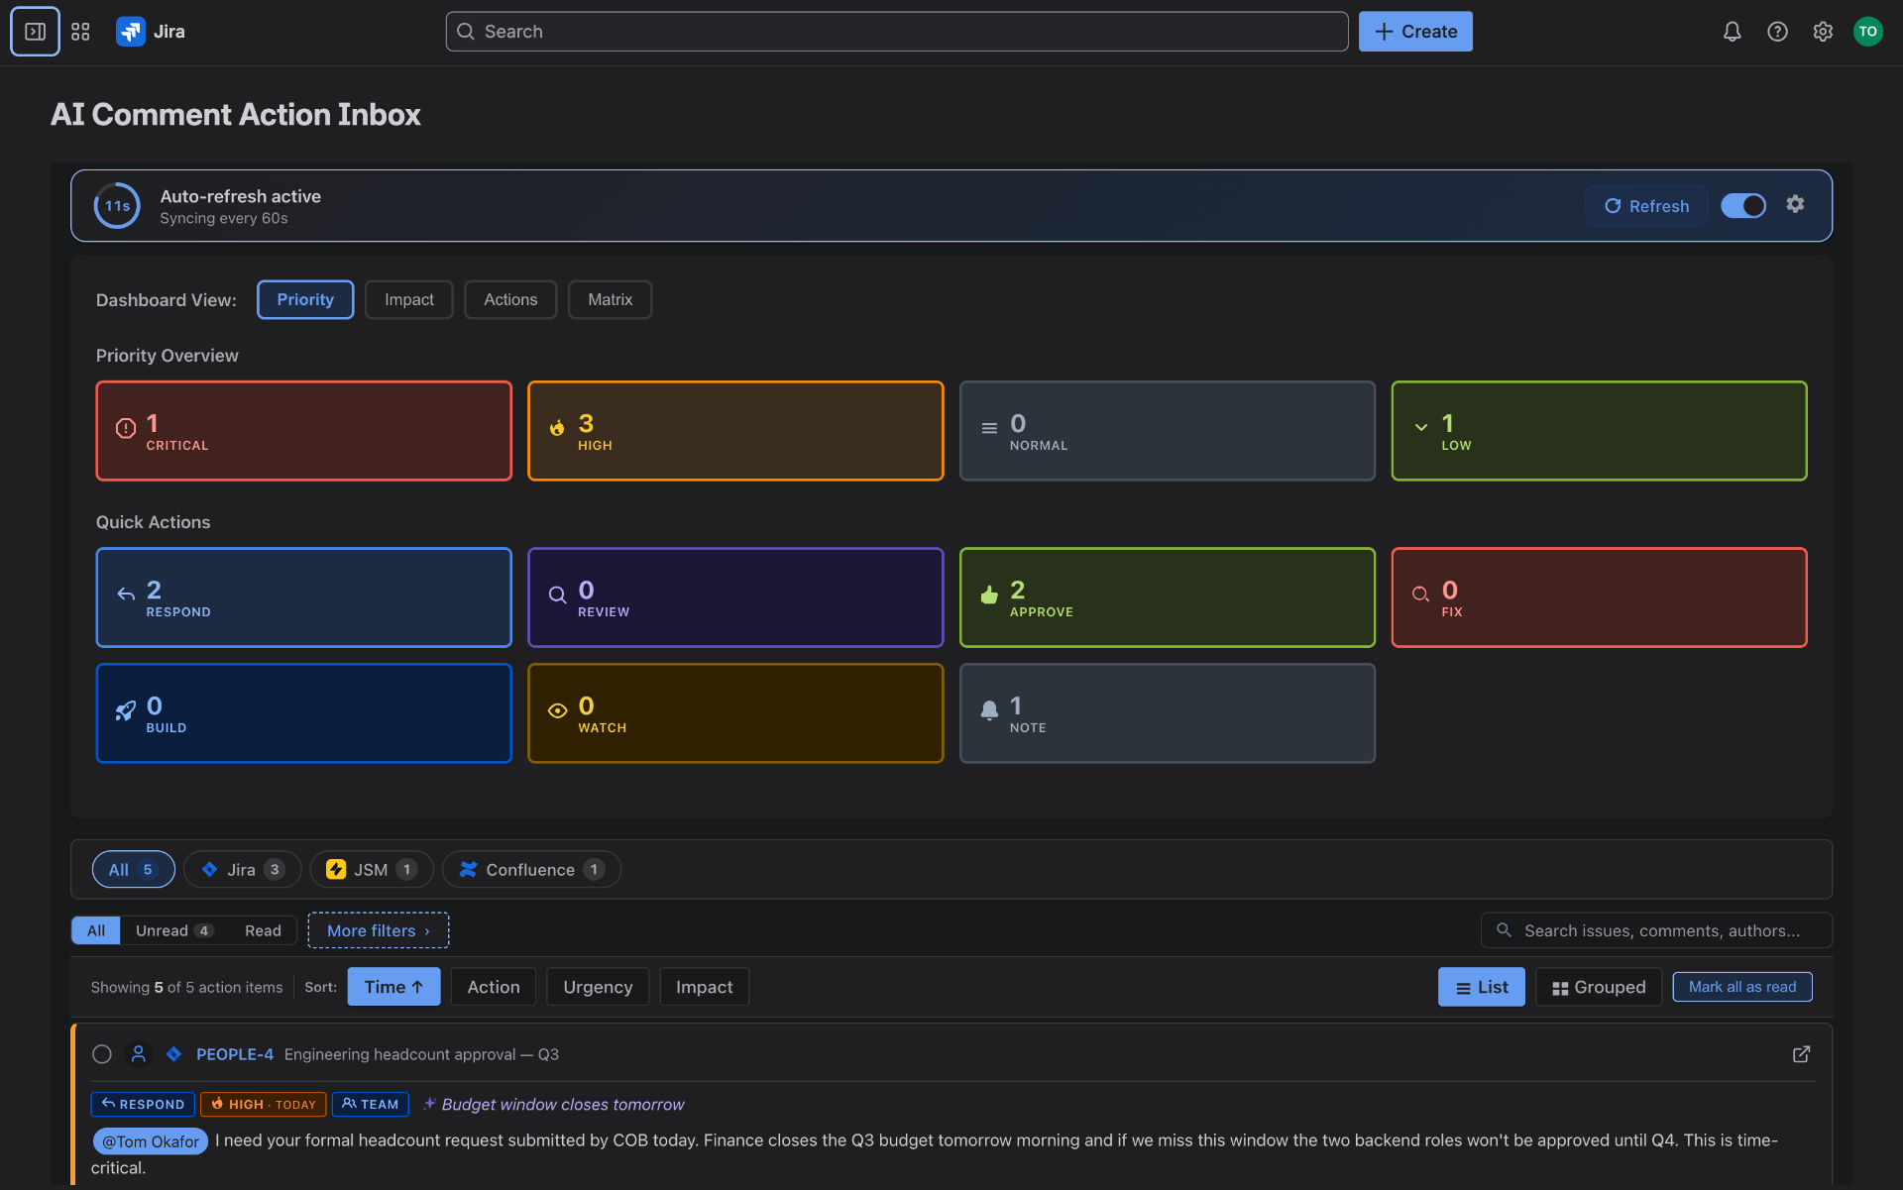This screenshot has width=1903, height=1190.
Task: Open the settings gear in the header
Action: click(1822, 31)
